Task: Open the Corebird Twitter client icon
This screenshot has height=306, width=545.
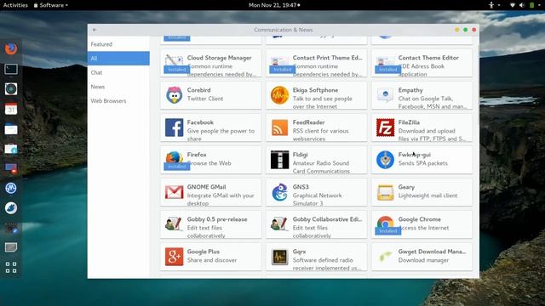Action: click(x=174, y=95)
